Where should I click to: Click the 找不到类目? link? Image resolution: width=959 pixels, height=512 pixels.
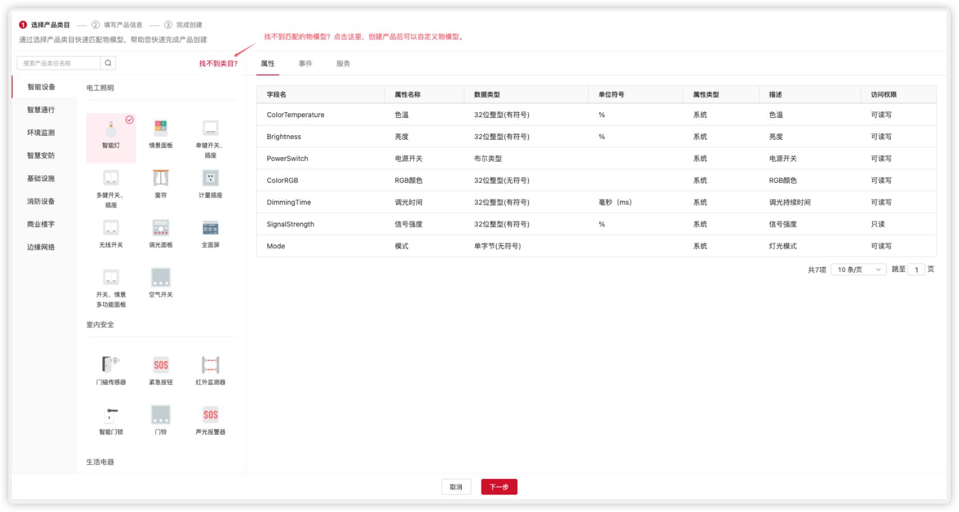[x=218, y=64]
